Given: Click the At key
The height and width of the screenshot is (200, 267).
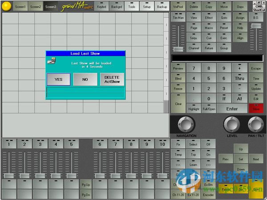Looking at the screenshot, I should (239, 98).
